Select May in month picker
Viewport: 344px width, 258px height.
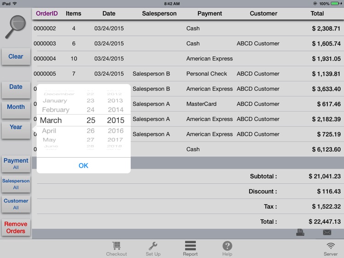(x=50, y=140)
